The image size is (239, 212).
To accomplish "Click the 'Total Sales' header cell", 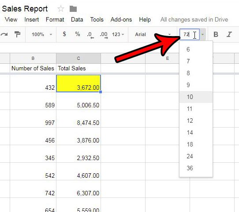I will pyautogui.click(x=78, y=68).
